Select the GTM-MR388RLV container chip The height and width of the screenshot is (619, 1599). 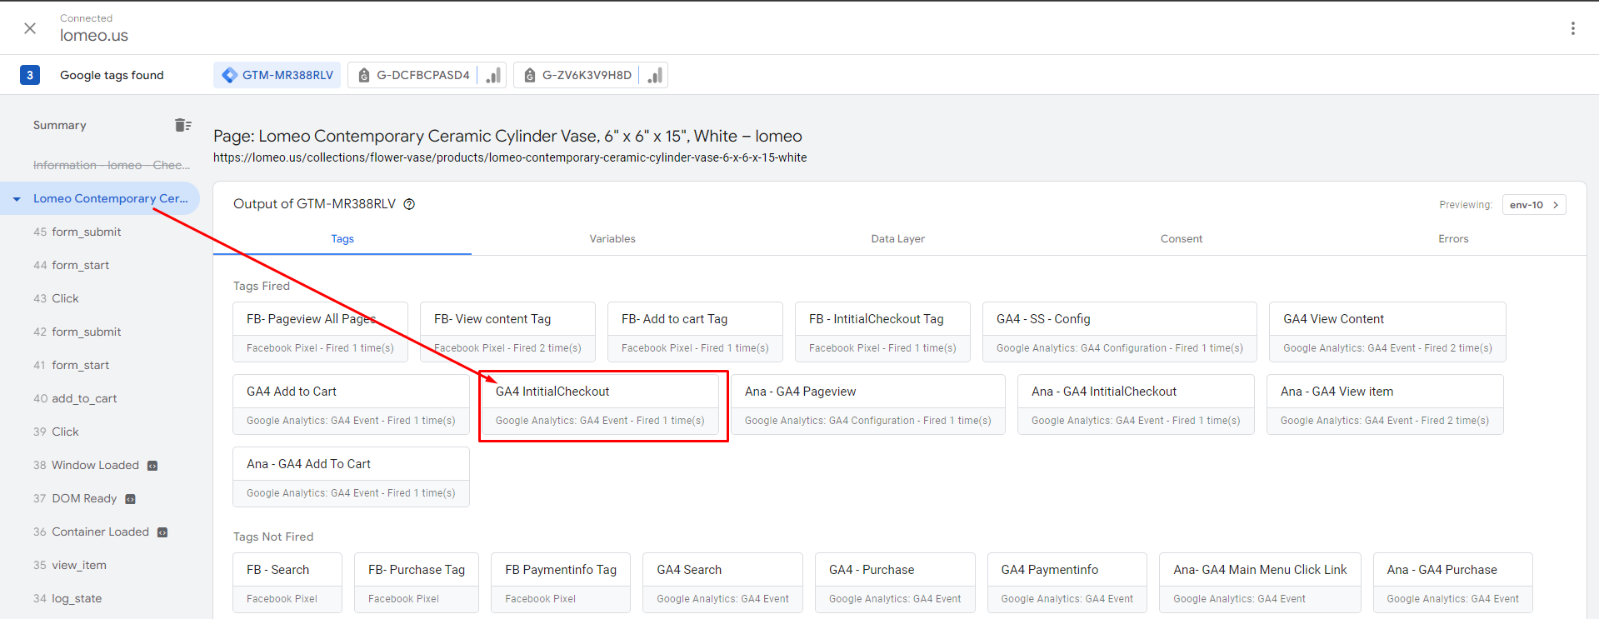coord(277,75)
